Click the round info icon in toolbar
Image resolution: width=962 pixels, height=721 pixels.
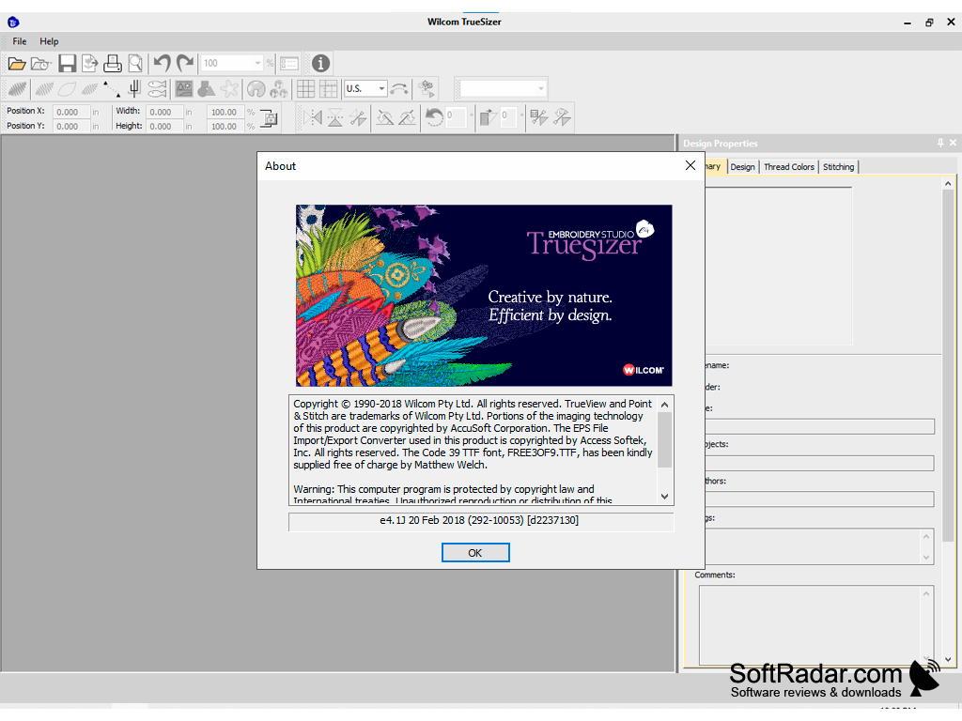tap(321, 63)
